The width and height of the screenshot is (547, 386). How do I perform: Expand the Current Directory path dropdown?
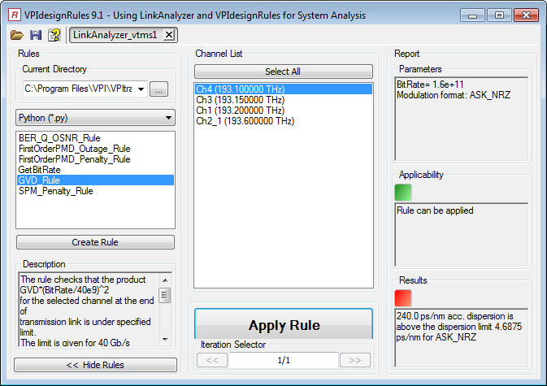pos(141,89)
